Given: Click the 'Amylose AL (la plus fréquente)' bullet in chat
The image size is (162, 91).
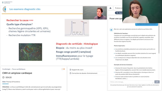Looking at the screenshot, I should pyautogui.click(x=135, y=69).
